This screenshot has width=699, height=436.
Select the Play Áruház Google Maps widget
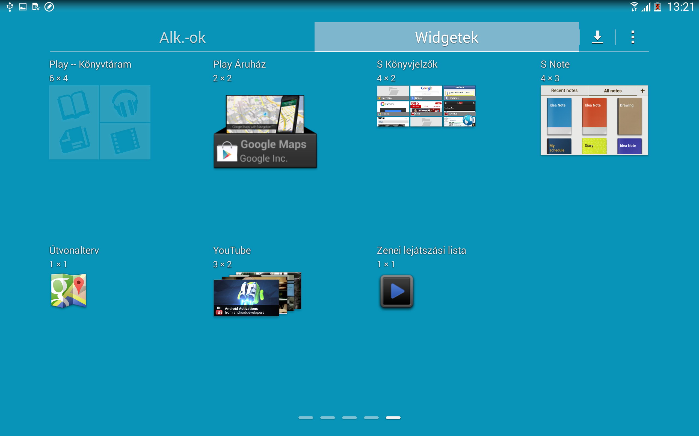point(265,132)
